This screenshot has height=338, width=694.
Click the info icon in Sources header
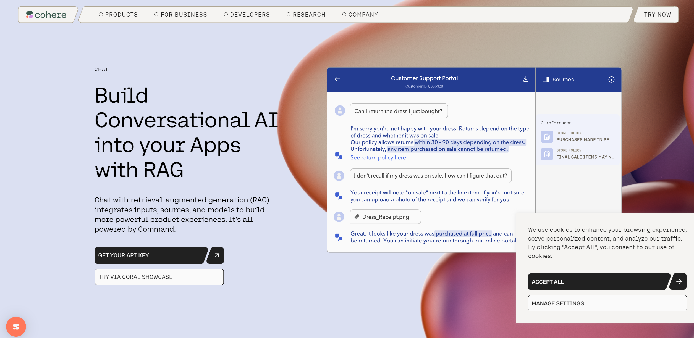coord(611,80)
